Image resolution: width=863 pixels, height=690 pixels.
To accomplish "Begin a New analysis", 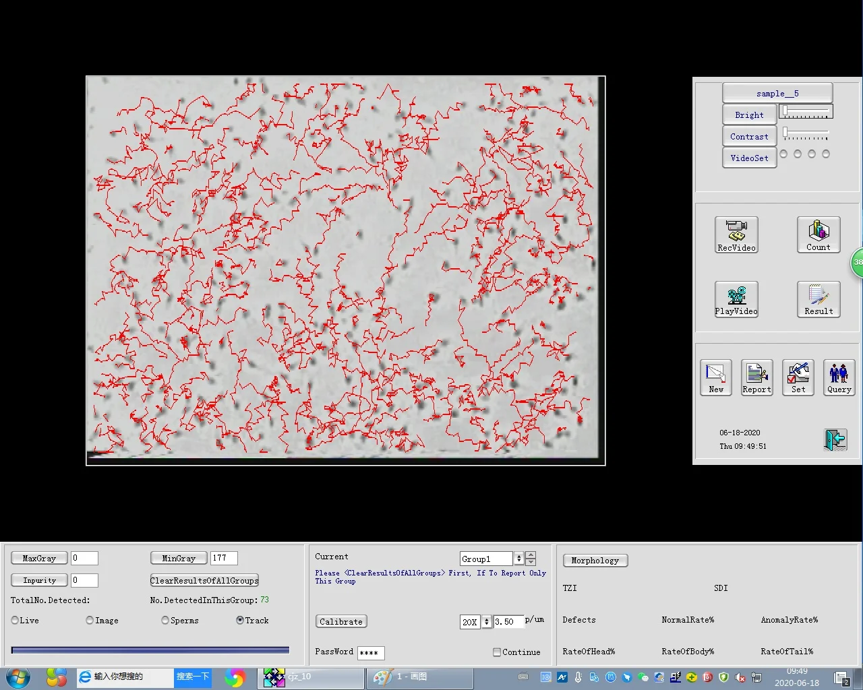I will [x=715, y=377].
